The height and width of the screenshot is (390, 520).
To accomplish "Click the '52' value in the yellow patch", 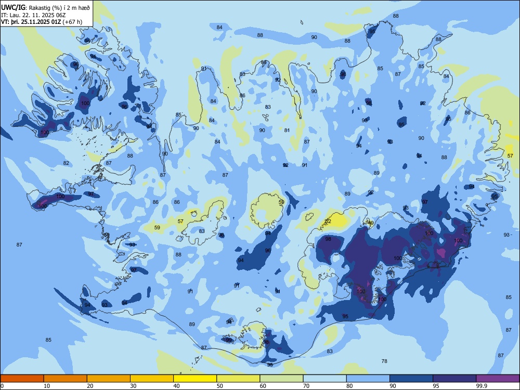I will [x=328, y=221].
